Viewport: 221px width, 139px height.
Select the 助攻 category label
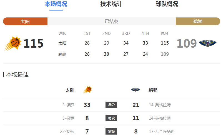(111, 118)
